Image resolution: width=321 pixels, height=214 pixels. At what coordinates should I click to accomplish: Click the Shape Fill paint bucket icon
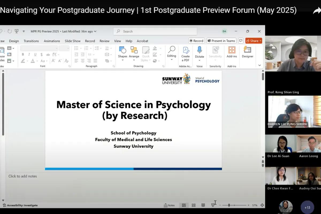155,48
